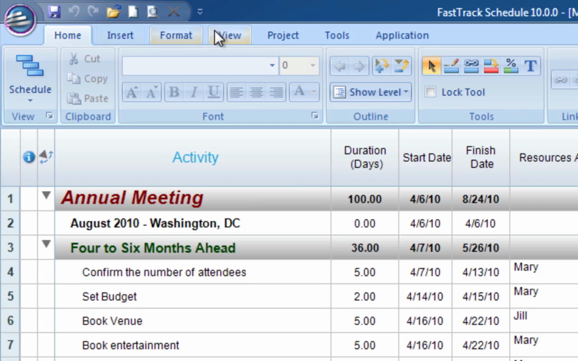Click the Print Preview icon
The width and height of the screenshot is (578, 361).
(x=152, y=12)
